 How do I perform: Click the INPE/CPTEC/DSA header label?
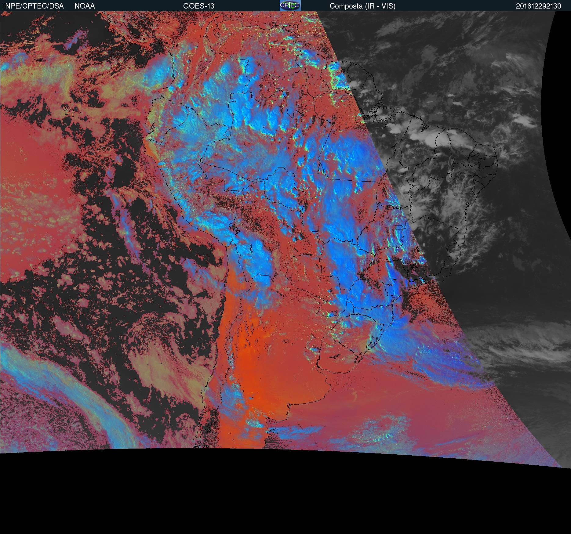coord(33,6)
